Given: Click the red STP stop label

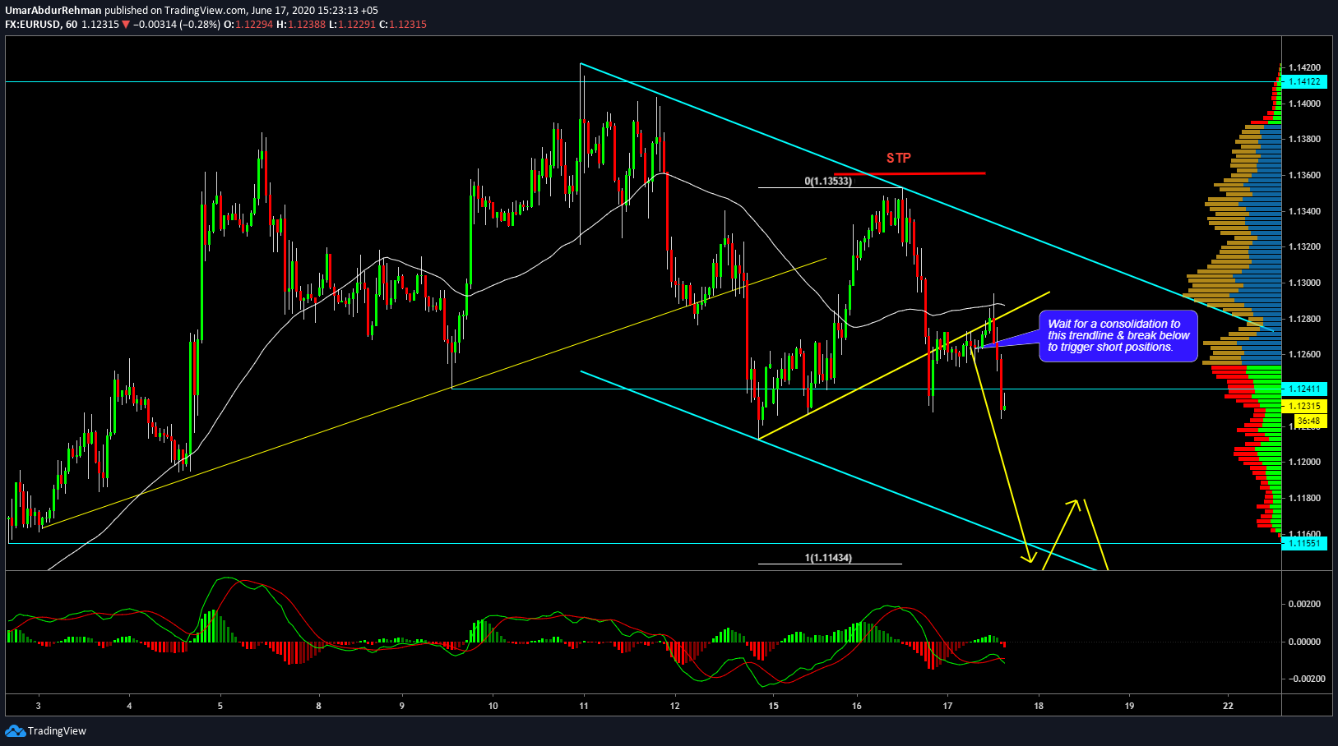Looking at the screenshot, I should pos(898,158).
